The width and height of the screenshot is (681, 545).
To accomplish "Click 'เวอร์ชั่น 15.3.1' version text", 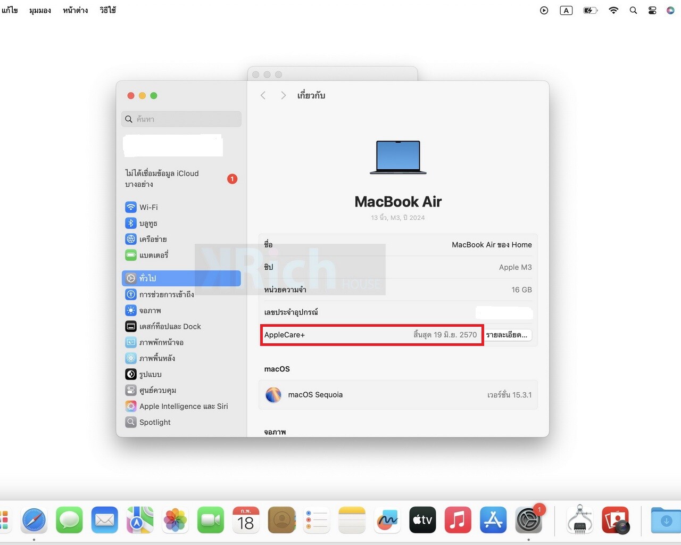I will click(x=509, y=395).
